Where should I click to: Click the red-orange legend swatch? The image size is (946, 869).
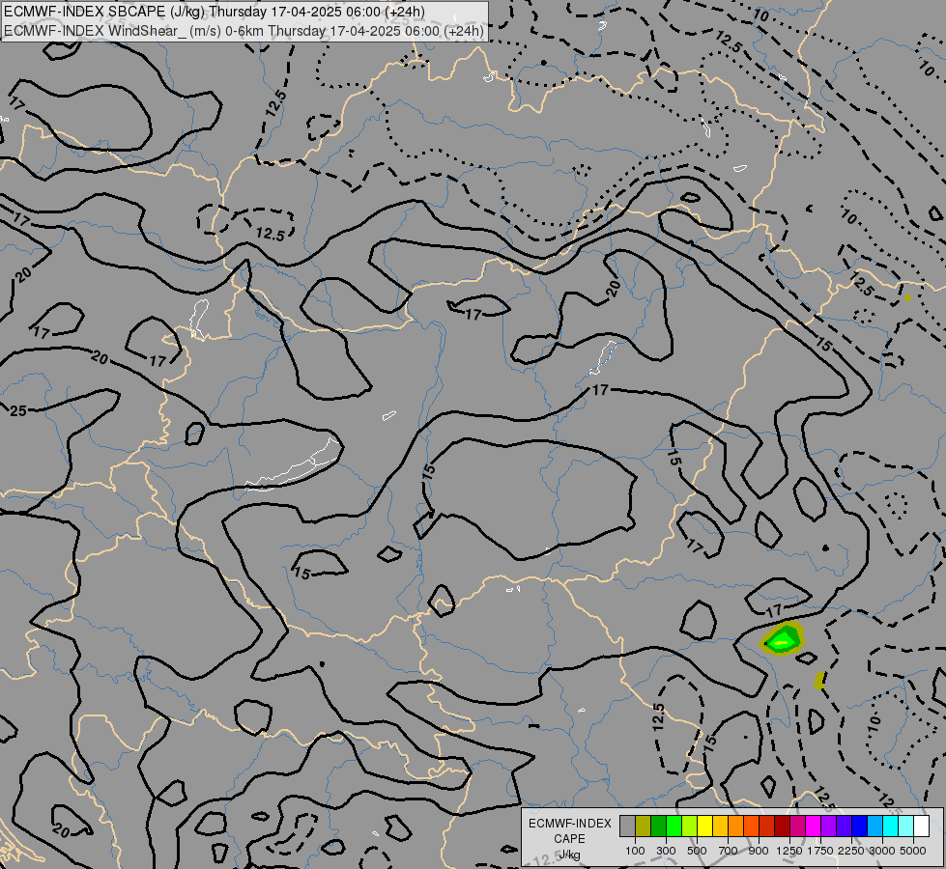pyautogui.click(x=751, y=827)
